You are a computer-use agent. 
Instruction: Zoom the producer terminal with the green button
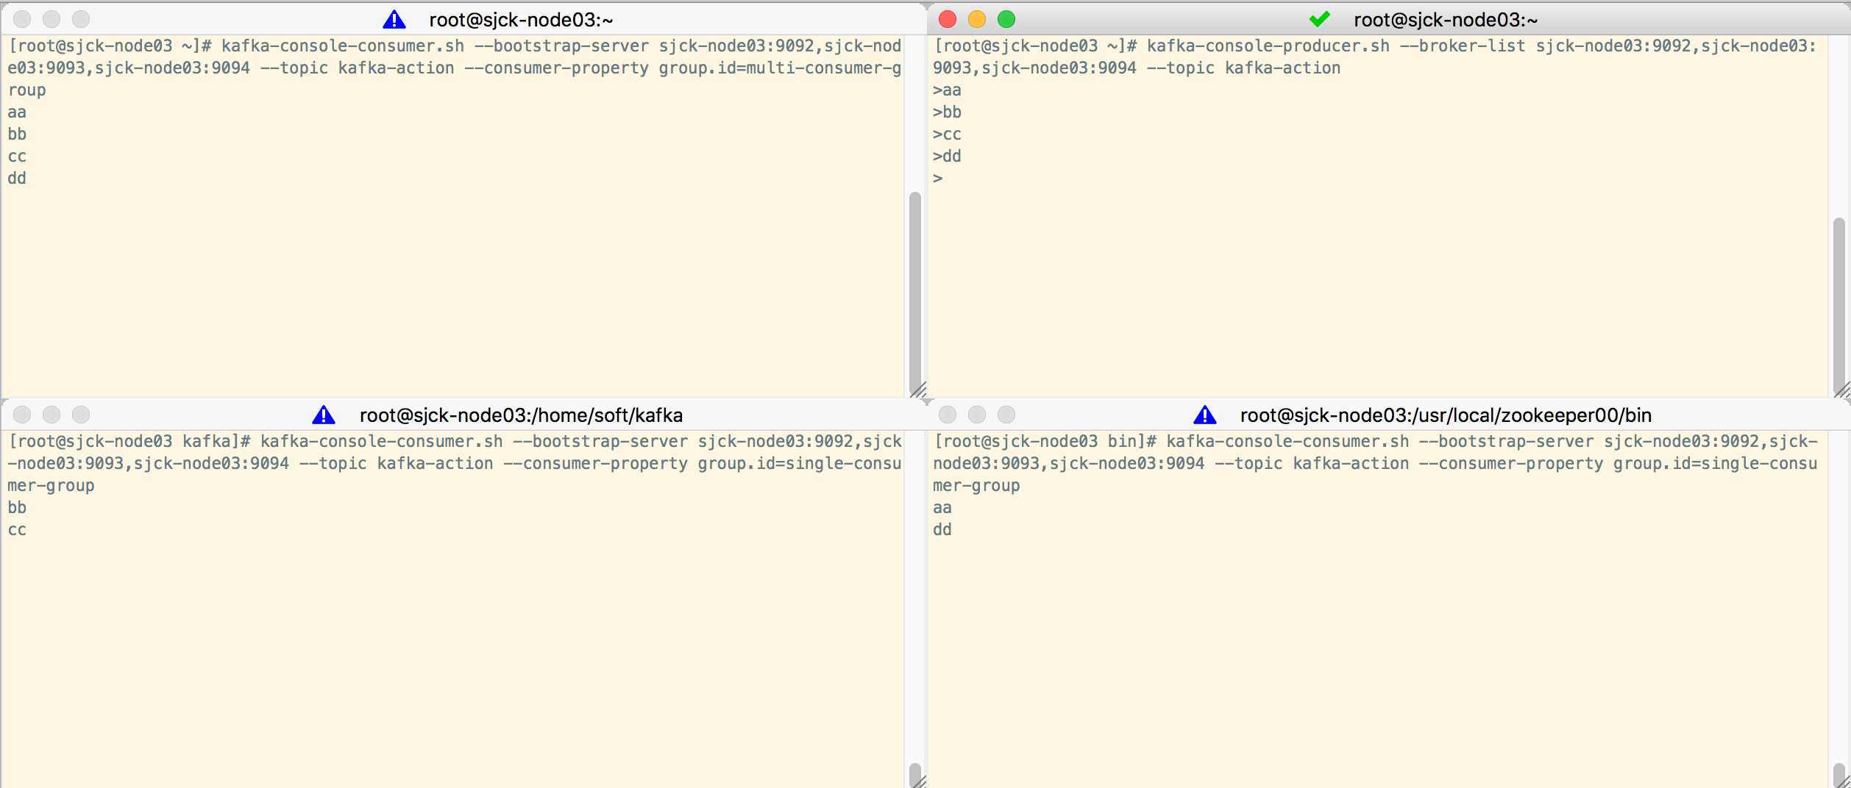click(1006, 19)
